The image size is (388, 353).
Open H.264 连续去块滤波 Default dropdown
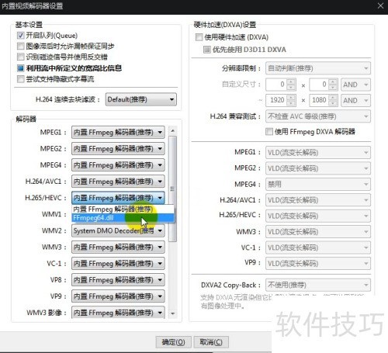(x=141, y=99)
